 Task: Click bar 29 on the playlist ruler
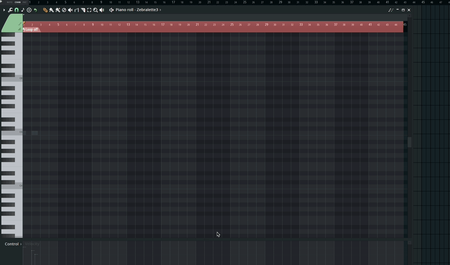point(280,2)
